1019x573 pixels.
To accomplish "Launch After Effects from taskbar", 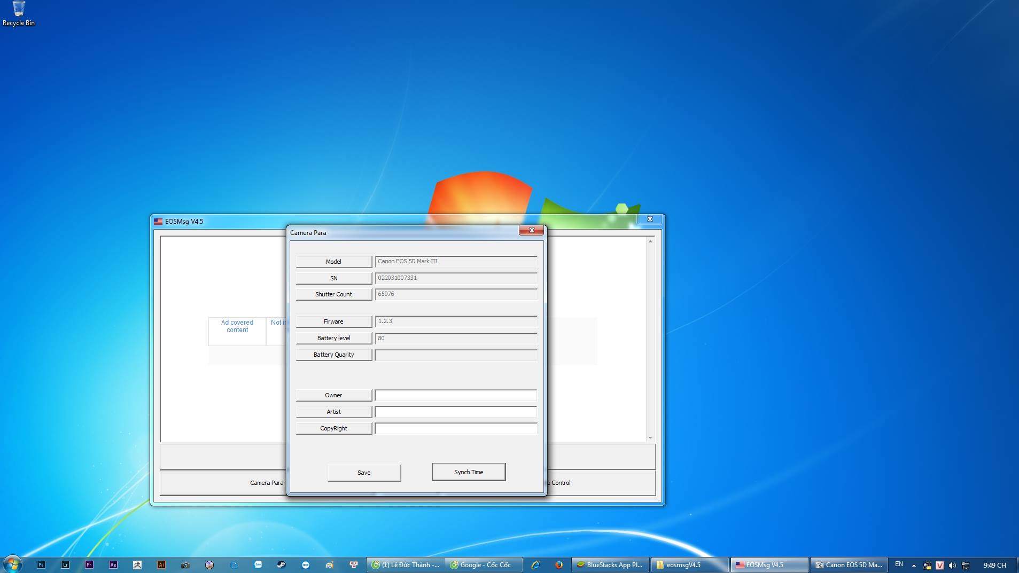I will pyautogui.click(x=113, y=564).
